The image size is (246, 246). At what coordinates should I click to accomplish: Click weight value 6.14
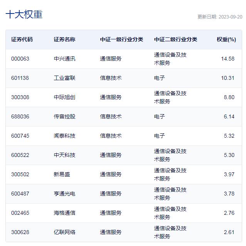229,116
